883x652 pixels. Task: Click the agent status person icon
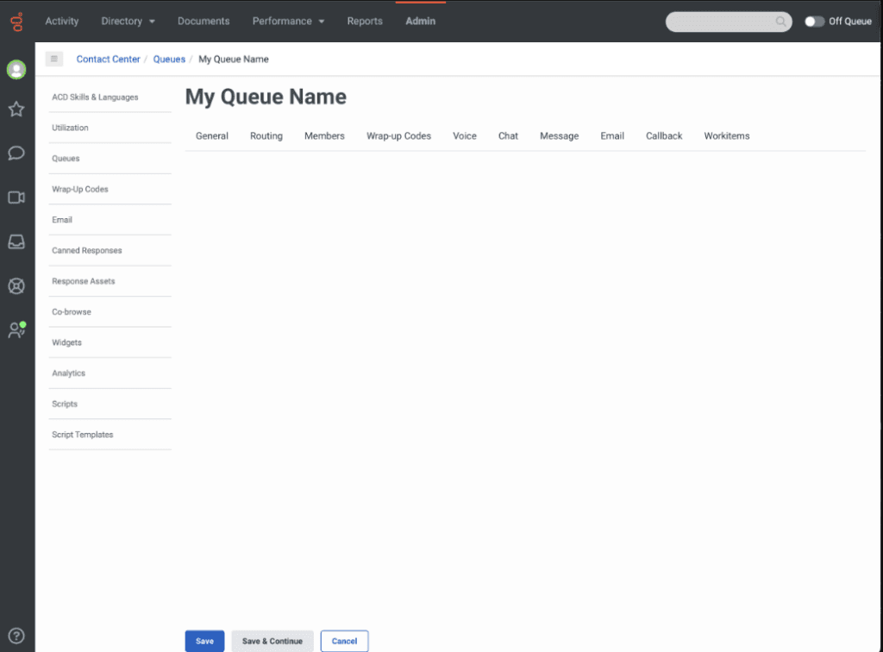point(16,330)
